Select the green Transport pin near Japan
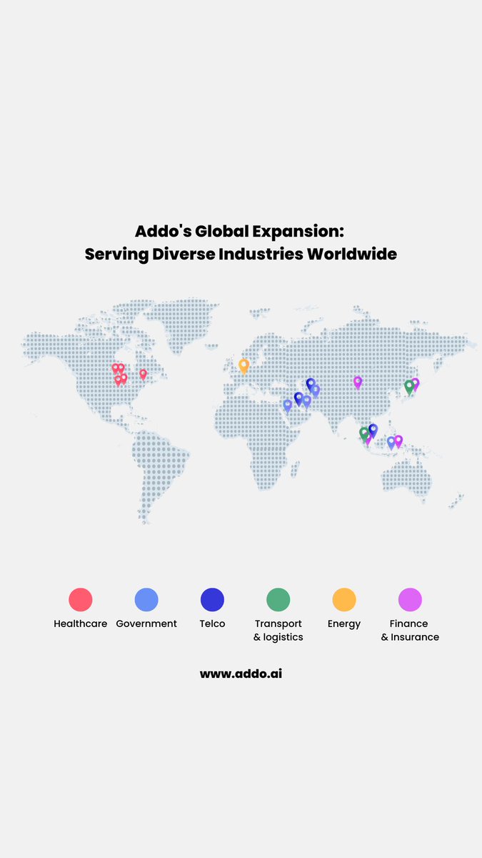This screenshot has width=482, height=858. [x=409, y=388]
